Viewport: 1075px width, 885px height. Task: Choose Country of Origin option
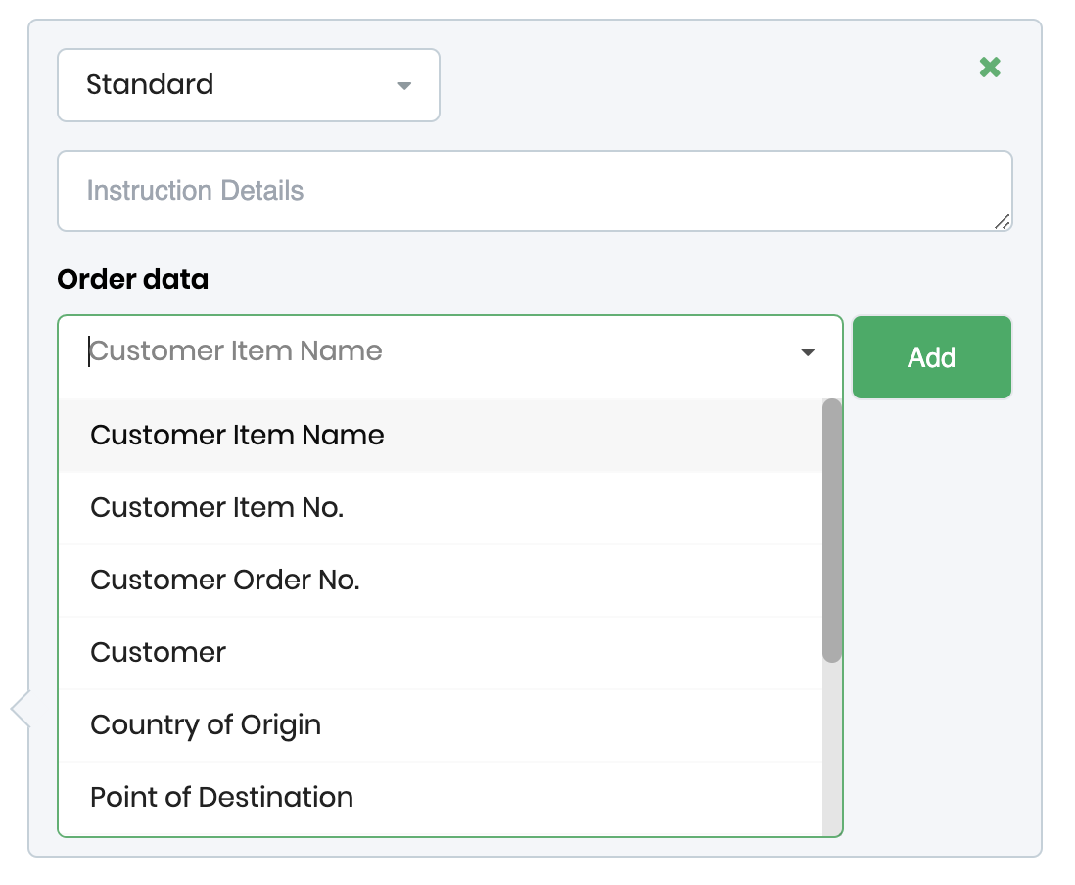point(206,725)
